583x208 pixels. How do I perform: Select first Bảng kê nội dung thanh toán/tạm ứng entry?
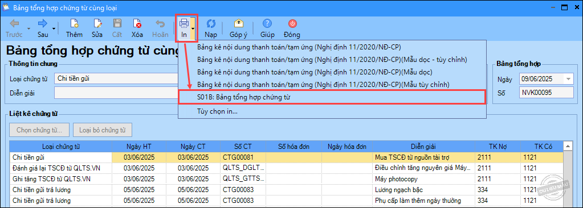click(332, 47)
